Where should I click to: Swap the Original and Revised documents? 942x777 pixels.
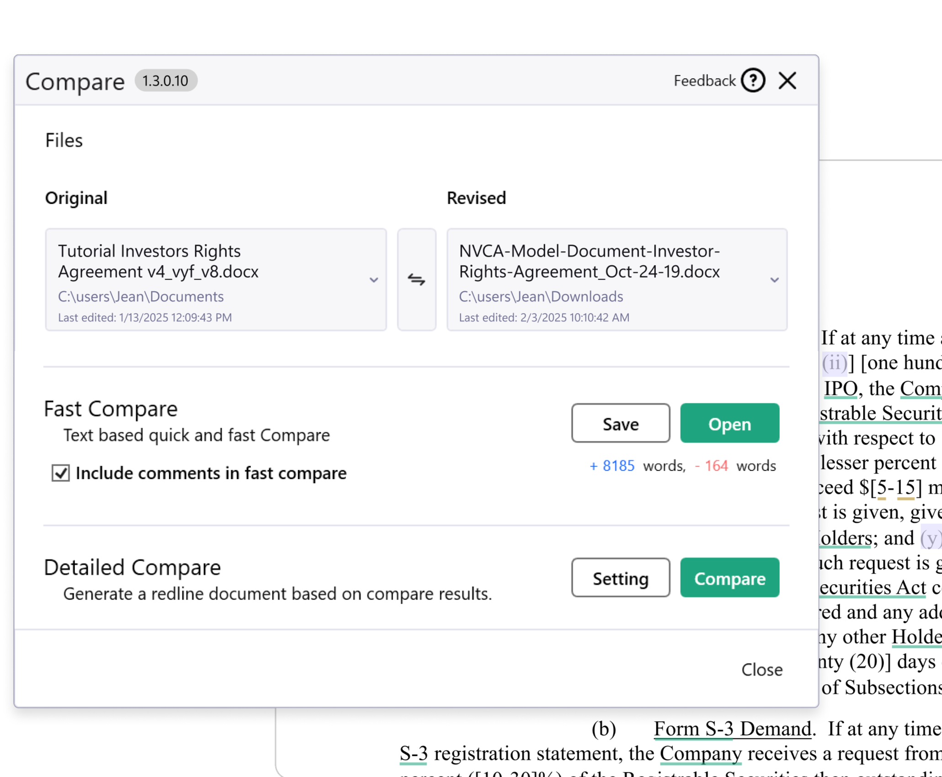[x=416, y=279]
